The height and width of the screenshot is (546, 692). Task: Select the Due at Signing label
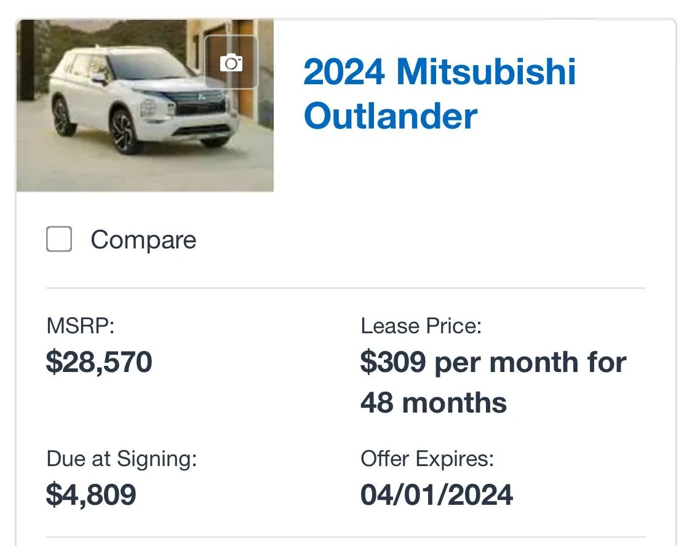coord(122,459)
